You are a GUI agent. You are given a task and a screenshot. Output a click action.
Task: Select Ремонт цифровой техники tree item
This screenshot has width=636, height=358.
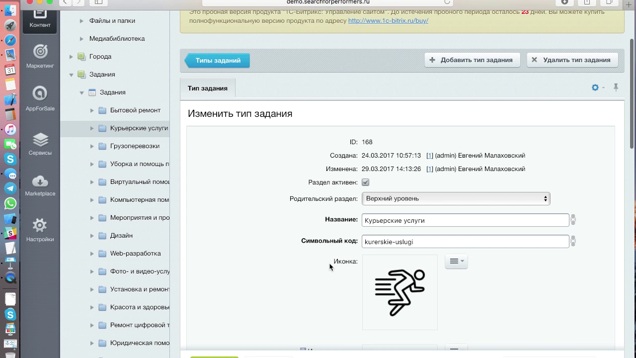[x=140, y=325]
